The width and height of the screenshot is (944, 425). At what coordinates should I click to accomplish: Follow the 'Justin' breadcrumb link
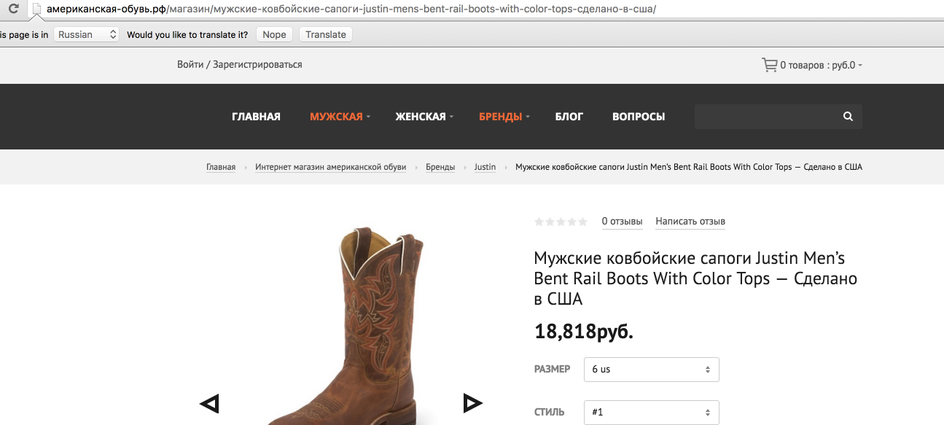pyautogui.click(x=485, y=167)
